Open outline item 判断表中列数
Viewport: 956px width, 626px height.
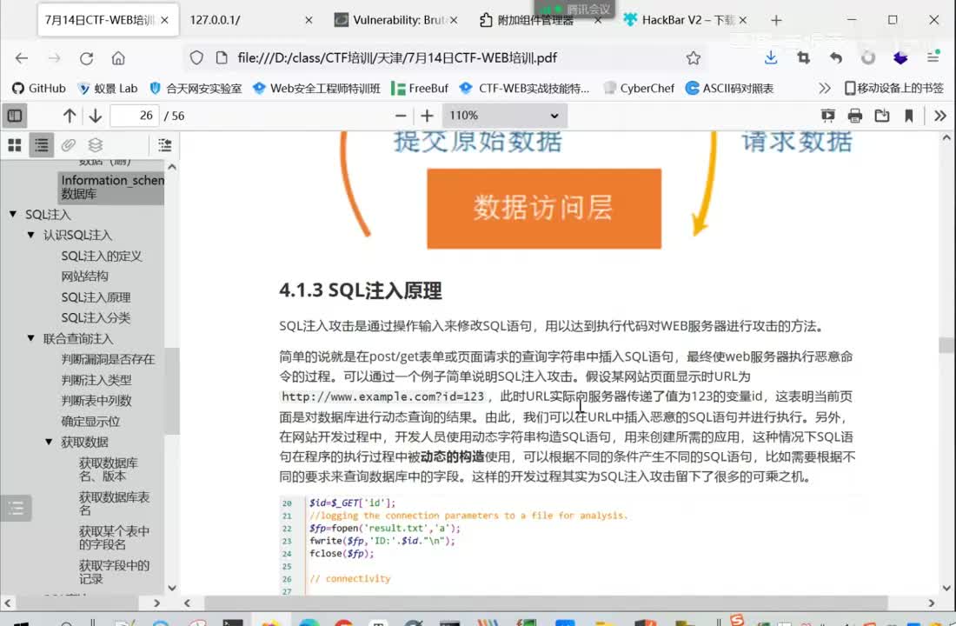[x=96, y=400]
